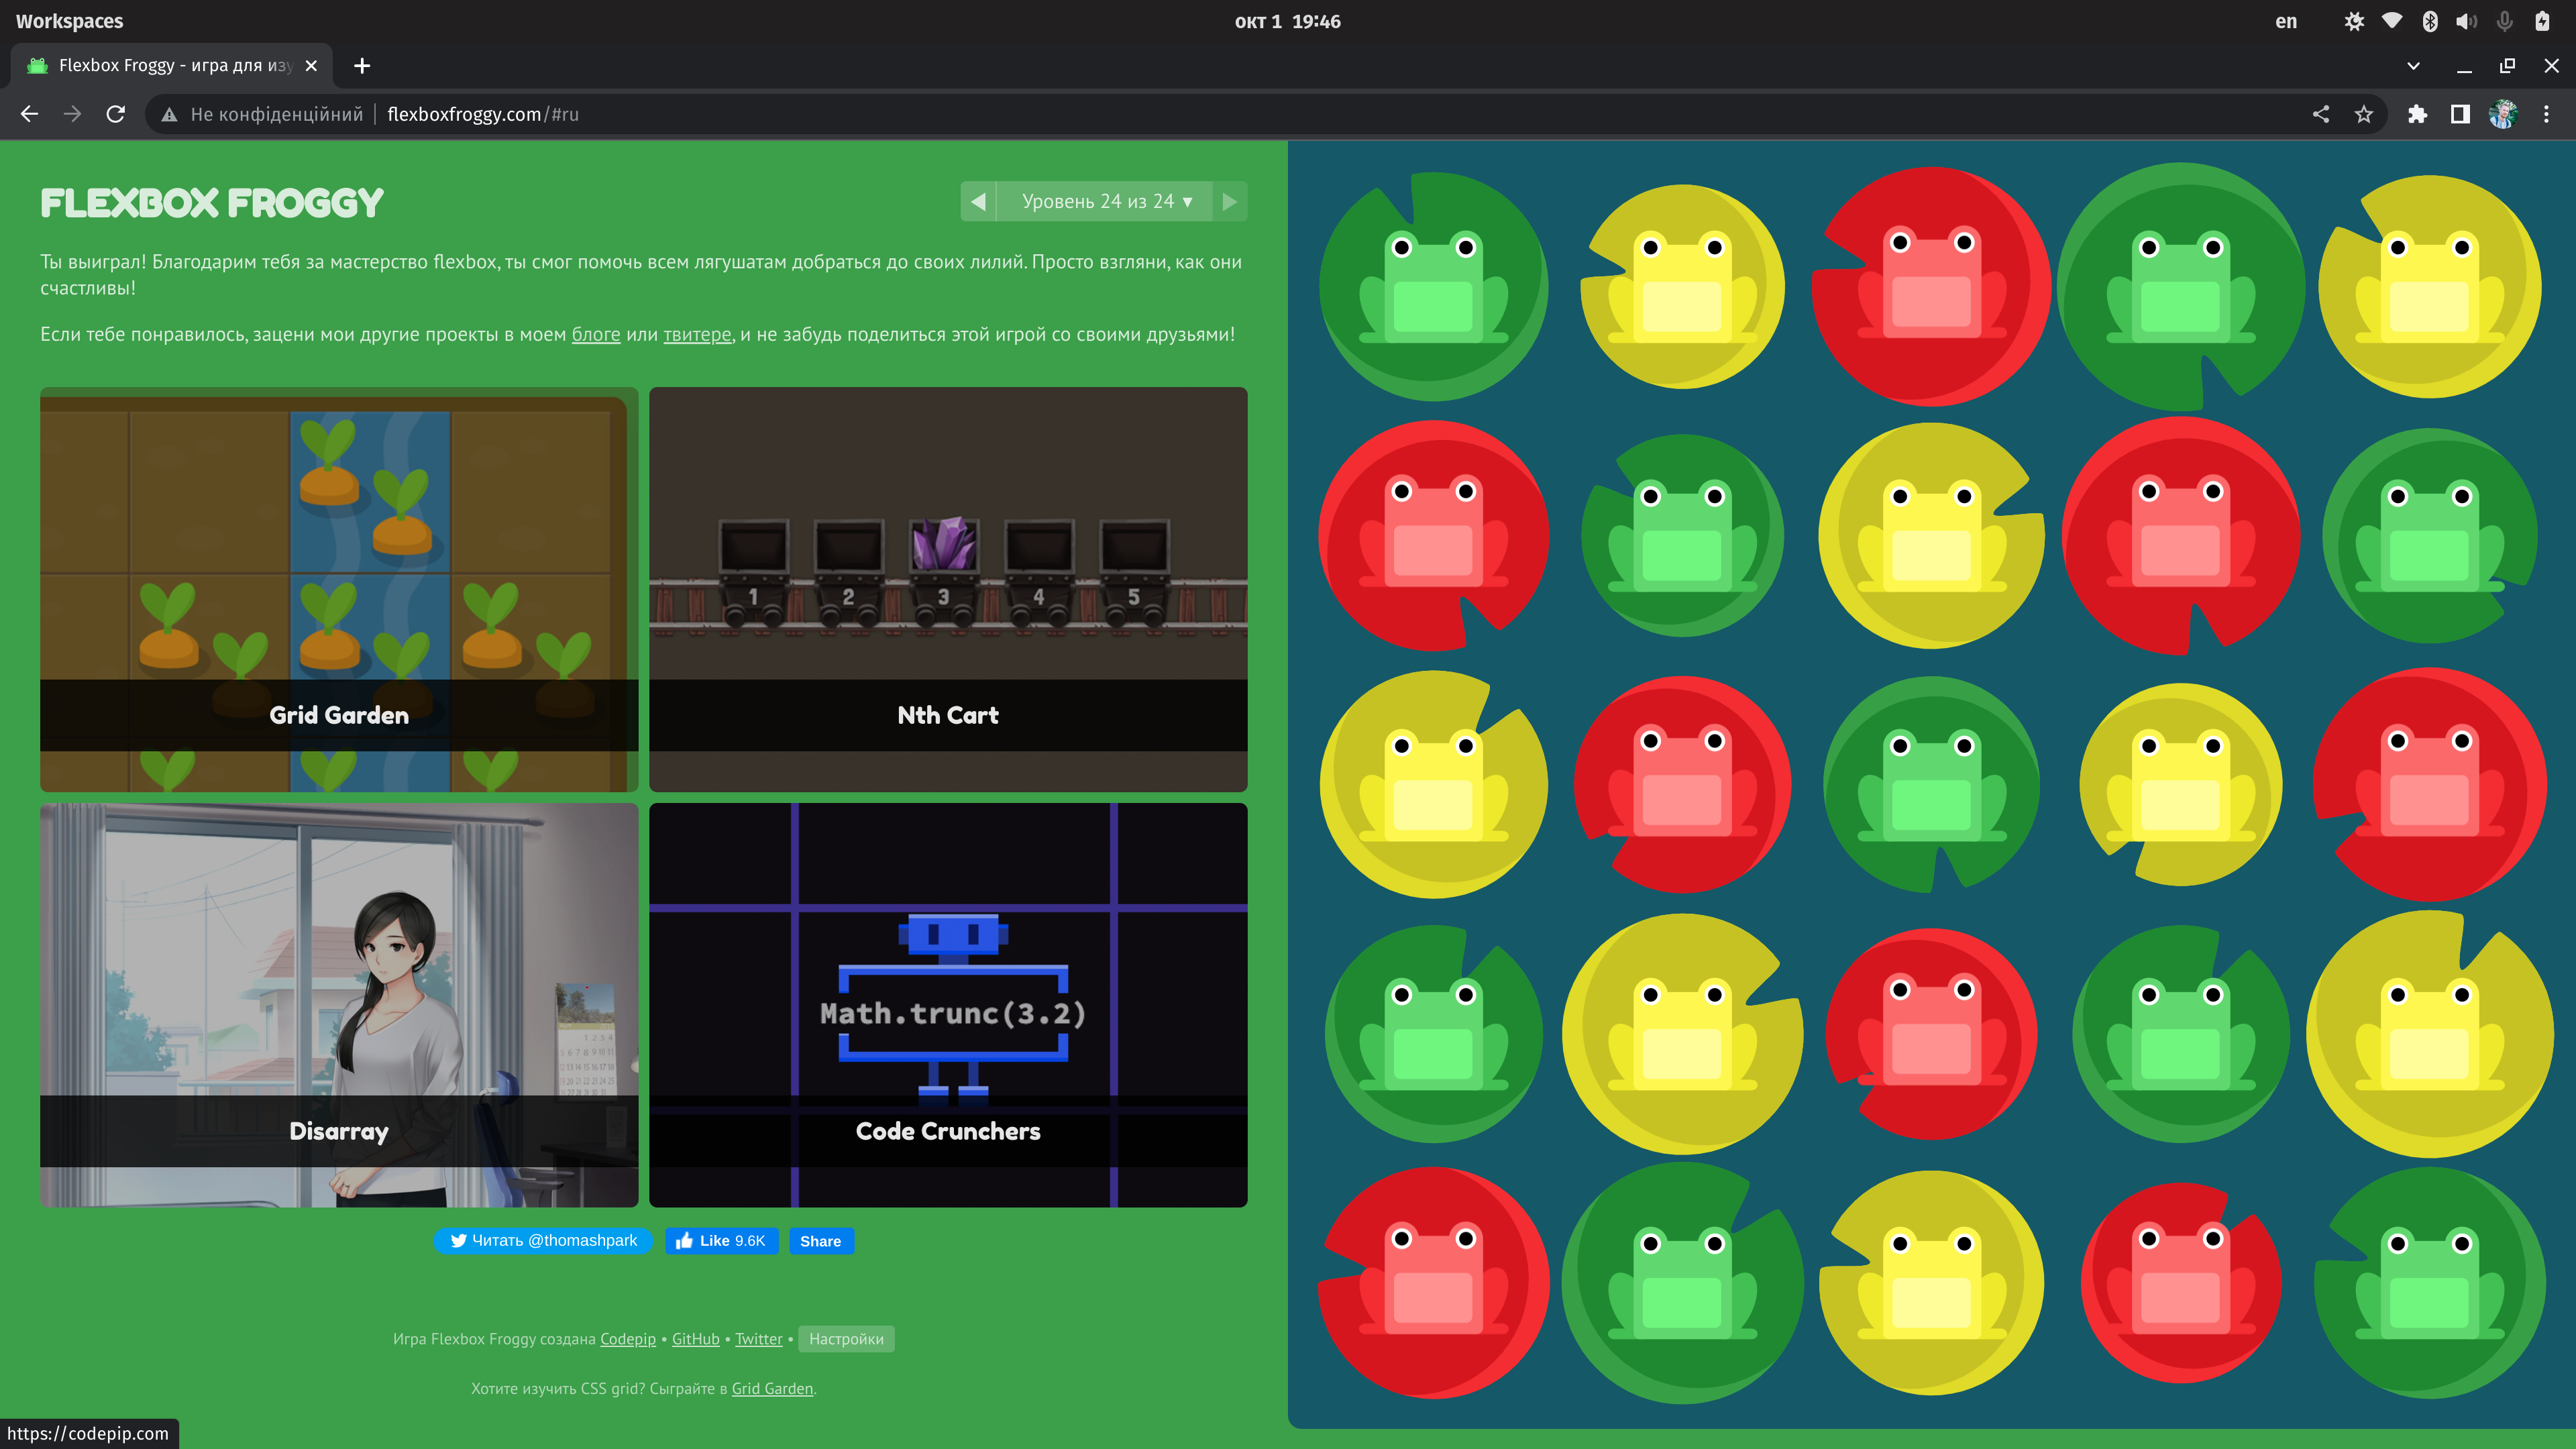Open the Grid Garden footer link
Viewport: 2576px width, 1449px height.
point(772,1388)
